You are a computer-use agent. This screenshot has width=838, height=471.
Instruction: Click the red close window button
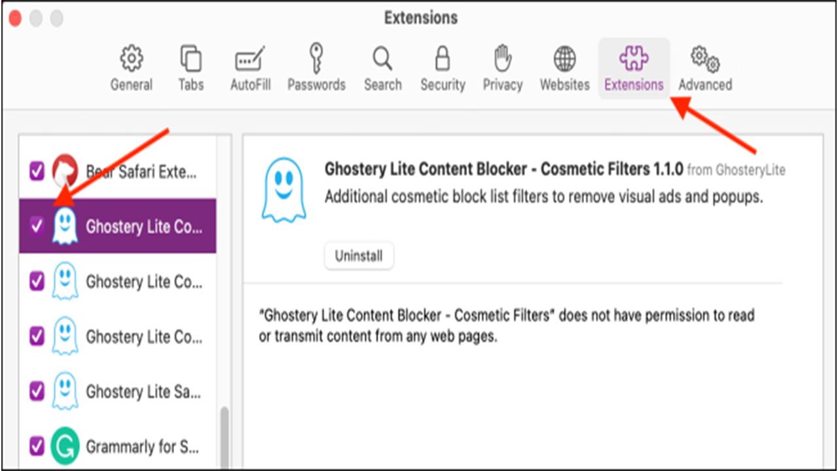point(16,19)
